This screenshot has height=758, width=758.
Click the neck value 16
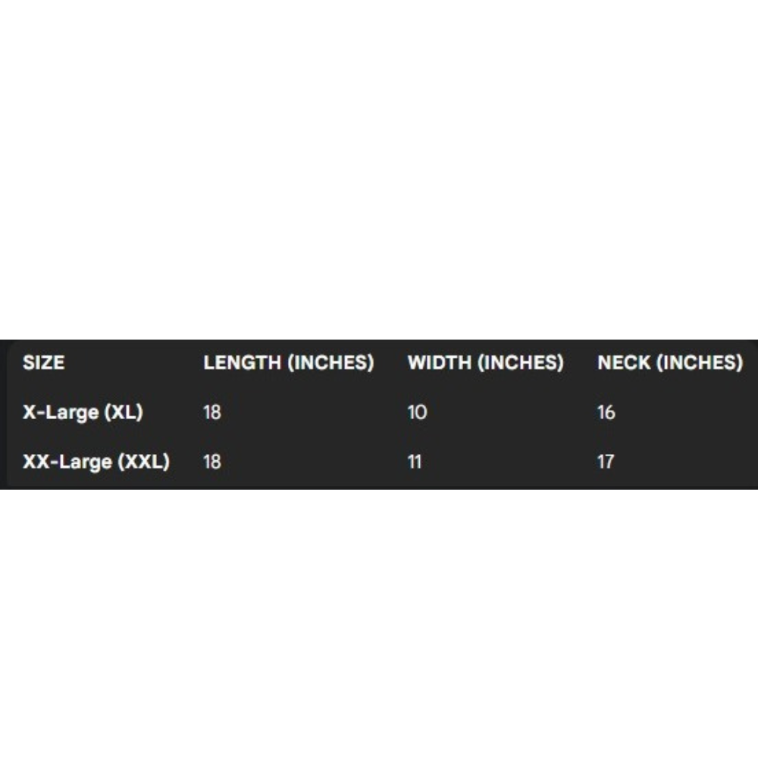tap(606, 412)
